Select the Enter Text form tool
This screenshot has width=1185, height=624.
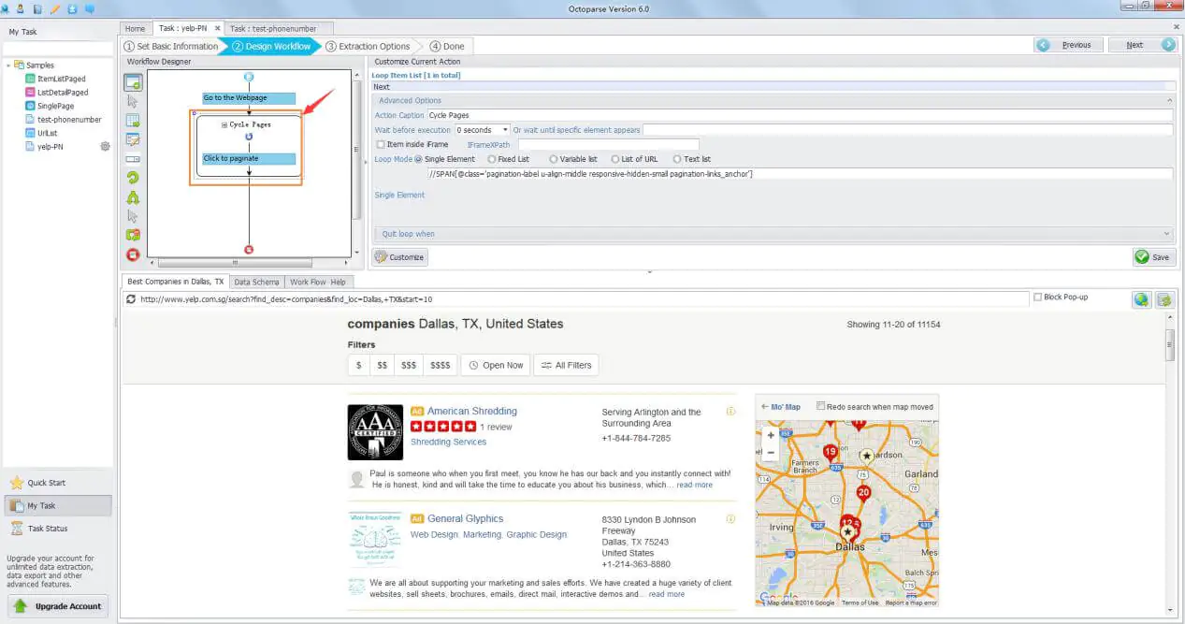[133, 139]
